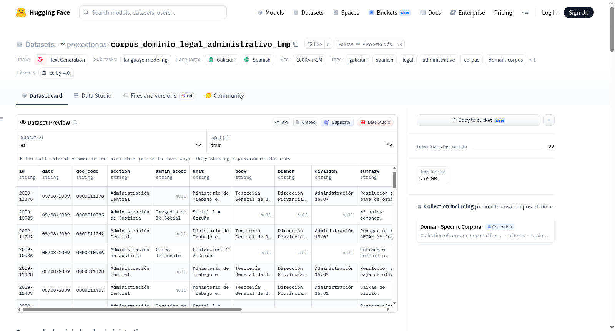Viewport: 615px width, 331px height.
Task: Open the Community tab
Action: coord(224,95)
